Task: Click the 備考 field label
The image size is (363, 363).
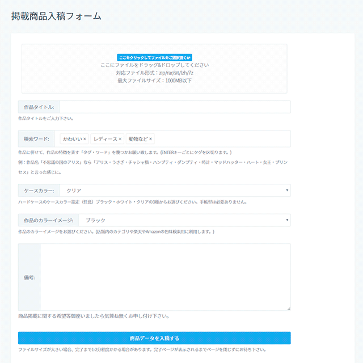Action: point(29,277)
